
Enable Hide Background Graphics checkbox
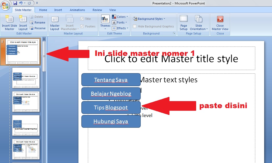click(x=134, y=26)
